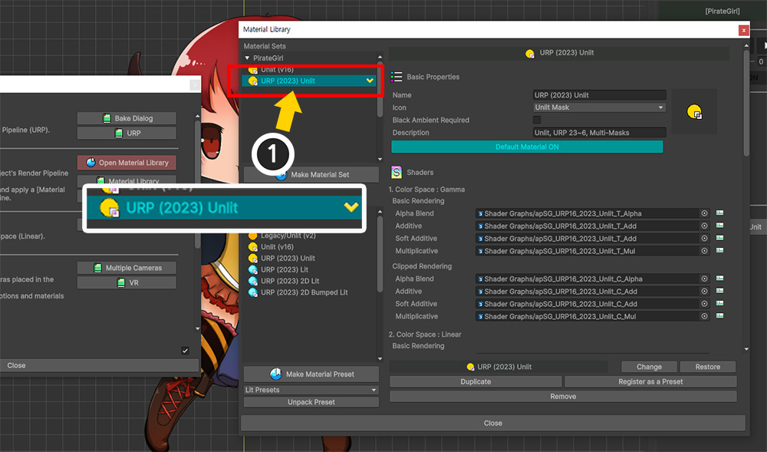Click green icon beside Basic Rendering Additive field
Viewport: 767px width, 452px height.
point(720,226)
